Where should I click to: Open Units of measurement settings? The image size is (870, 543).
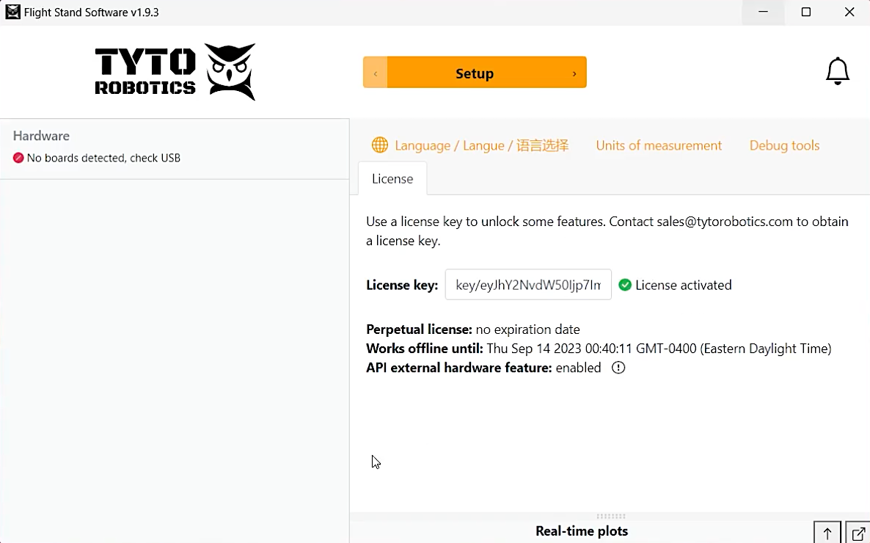click(659, 145)
